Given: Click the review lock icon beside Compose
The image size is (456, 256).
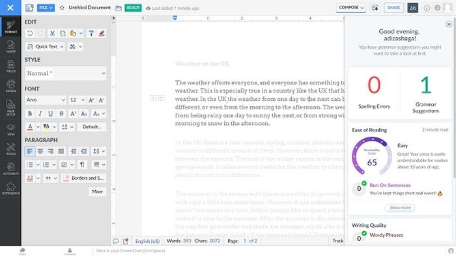Looking at the screenshot, I should (375, 8).
